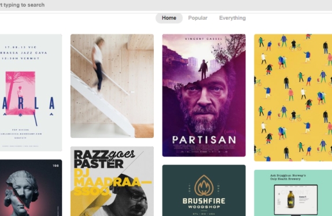
Task: Open the broken statue bust poster
Action: click(31, 188)
